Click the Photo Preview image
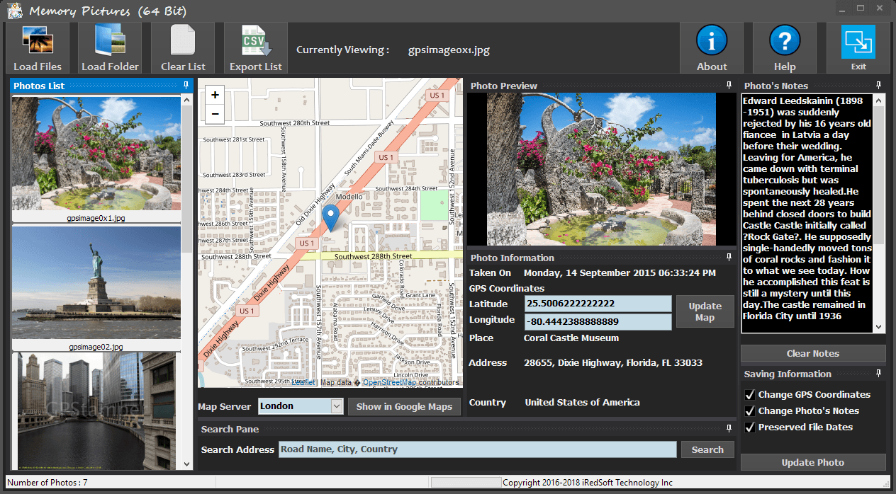This screenshot has width=896, height=494. 602,169
